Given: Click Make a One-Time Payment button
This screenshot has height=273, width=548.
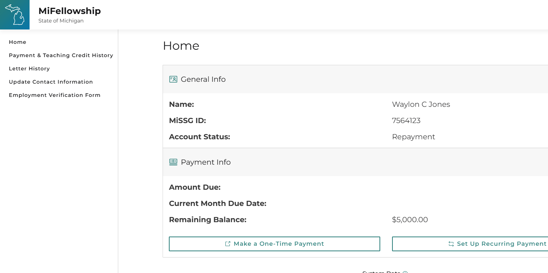Looking at the screenshot, I should [275, 244].
